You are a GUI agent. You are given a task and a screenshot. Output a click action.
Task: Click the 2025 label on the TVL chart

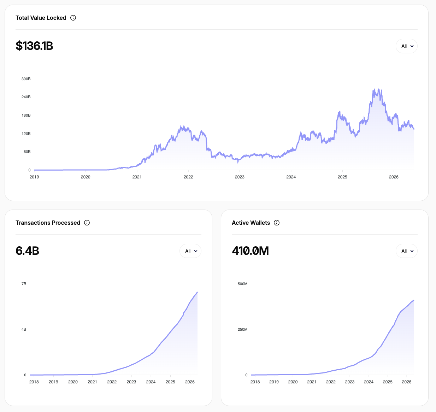pos(342,177)
